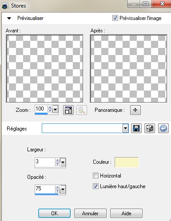
Task: Collapse the Prévisualiser section triangle
Action: click(x=9, y=18)
